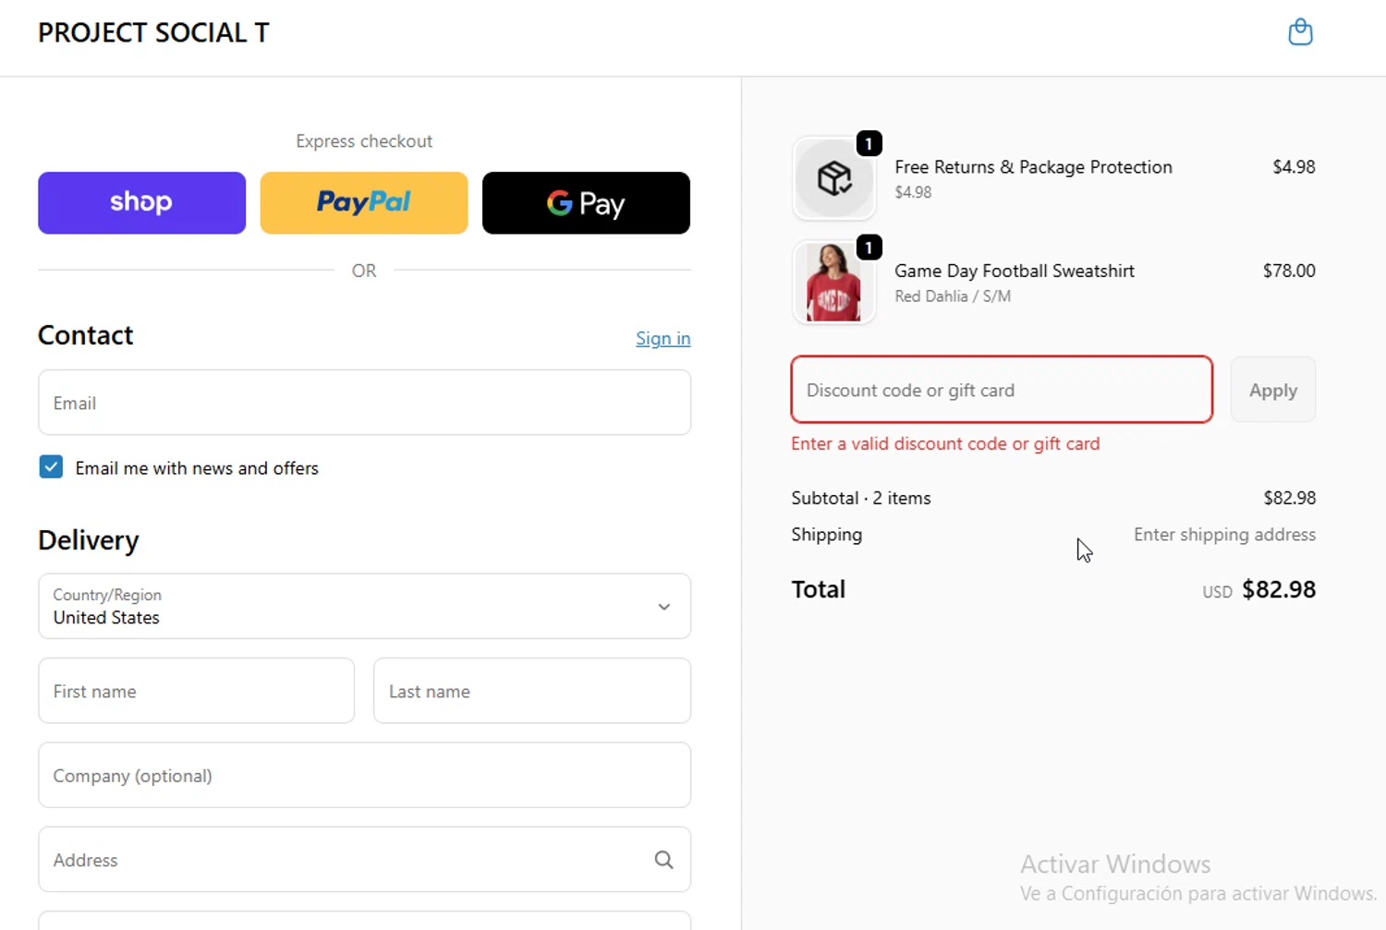Open the Sign in link
Image resolution: width=1386 pixels, height=930 pixels.
663,338
